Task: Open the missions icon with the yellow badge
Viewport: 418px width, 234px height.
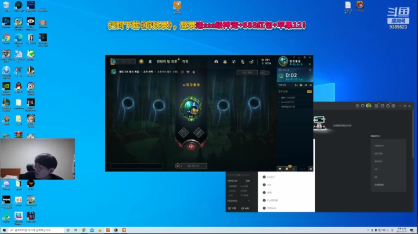Action: pos(287,169)
